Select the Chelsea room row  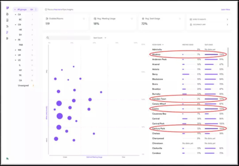[x=188, y=133]
